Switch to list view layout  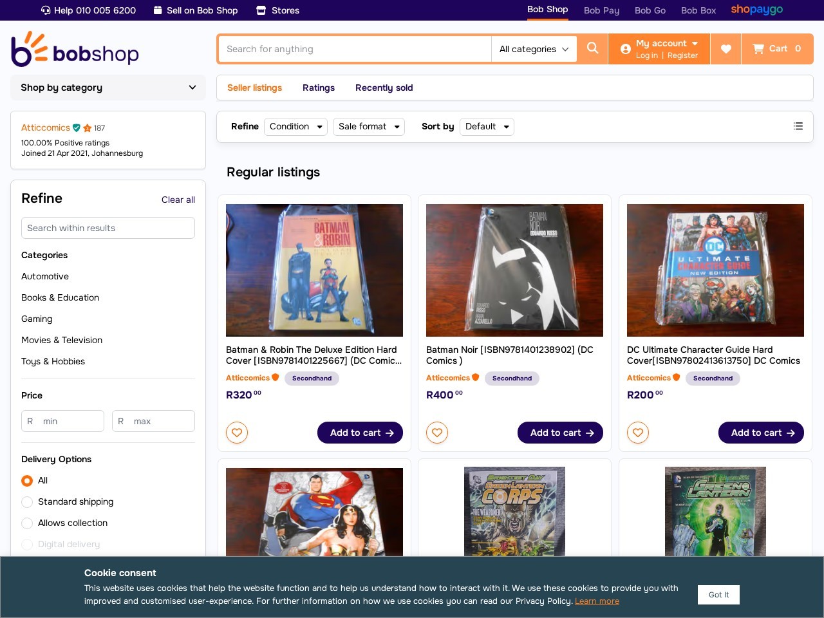[x=798, y=126]
